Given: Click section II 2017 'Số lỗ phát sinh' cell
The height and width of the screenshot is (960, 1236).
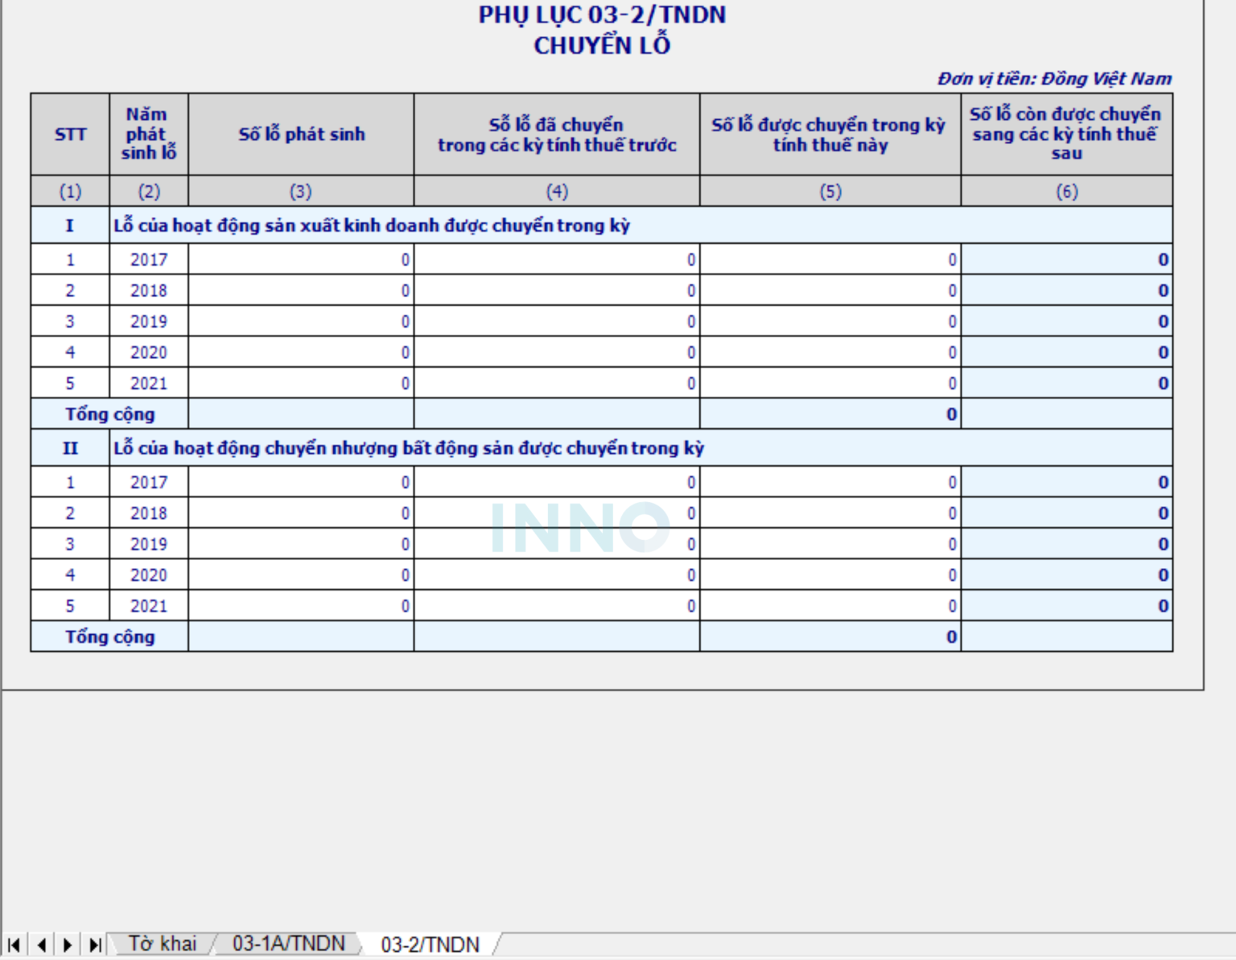Looking at the screenshot, I should pos(301,483).
